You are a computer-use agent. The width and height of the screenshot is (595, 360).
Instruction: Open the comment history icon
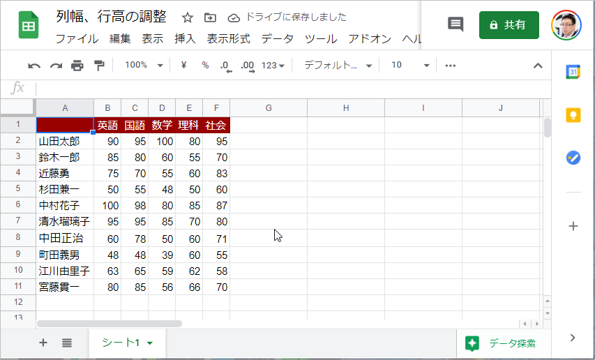tap(455, 24)
